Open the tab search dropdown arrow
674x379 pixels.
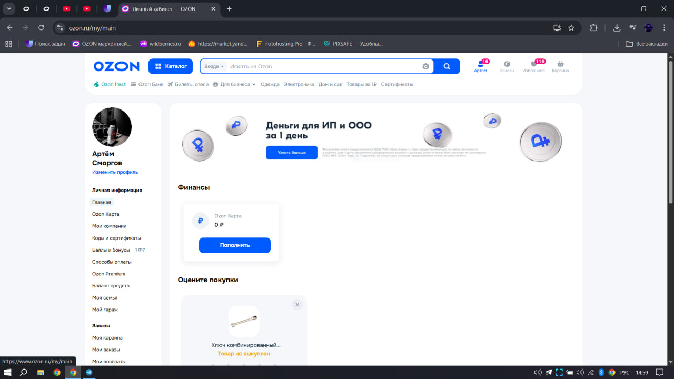click(x=9, y=9)
